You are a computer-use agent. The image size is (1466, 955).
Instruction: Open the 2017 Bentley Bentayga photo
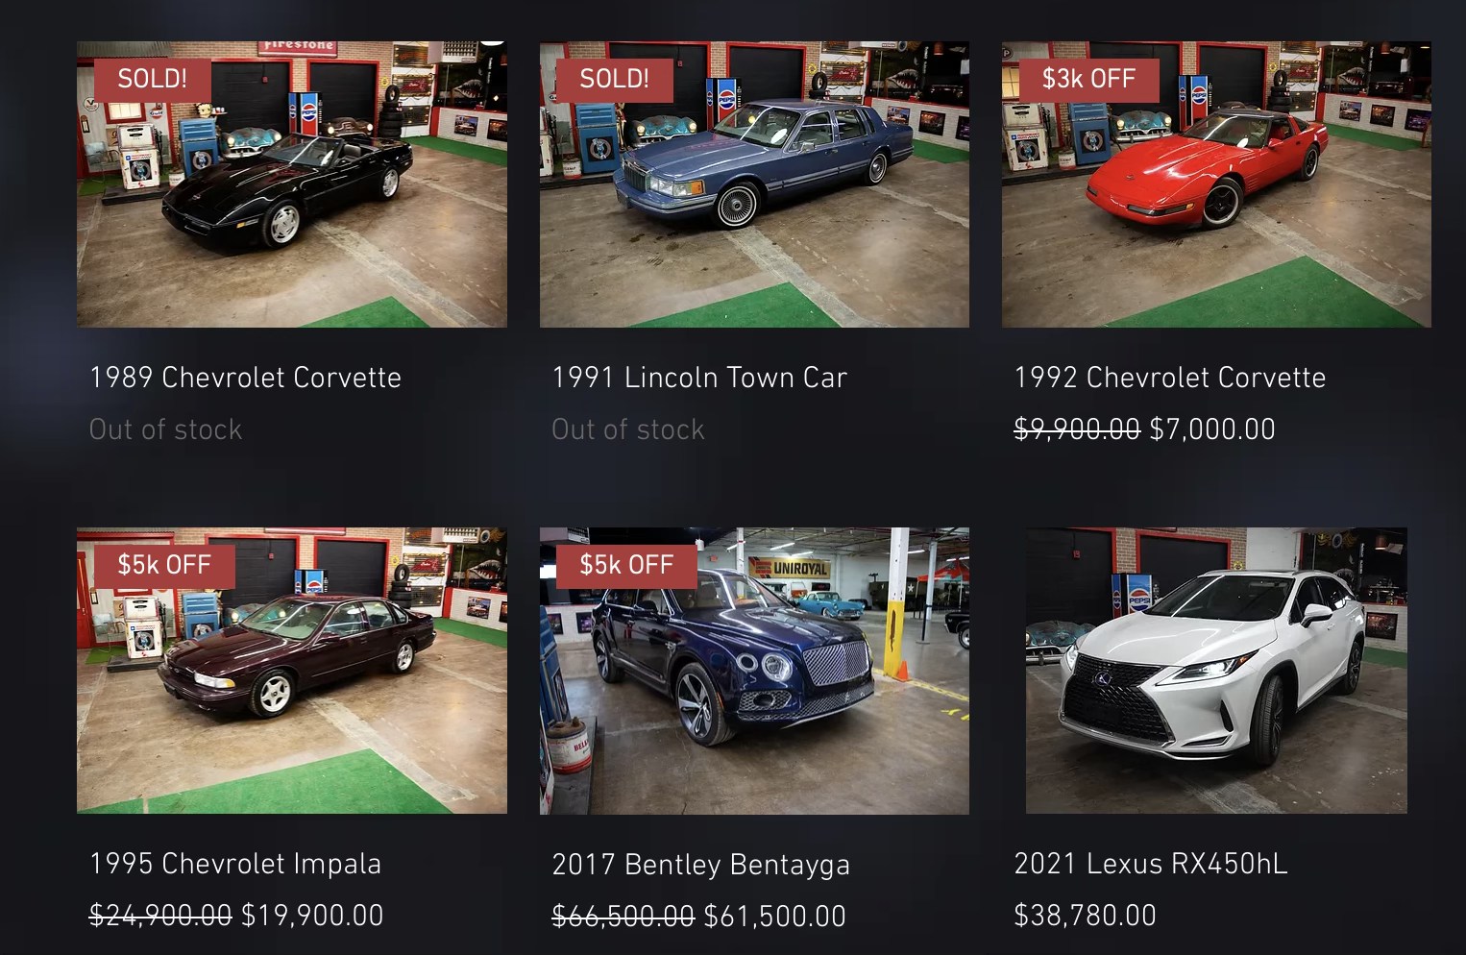click(x=754, y=671)
